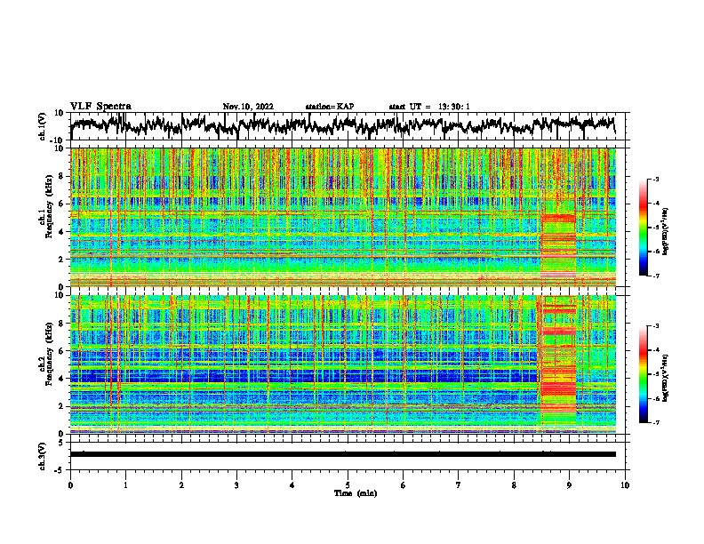The height and width of the screenshot is (544, 704).
Task: Click time axis tick label "8"
Action: [514, 485]
